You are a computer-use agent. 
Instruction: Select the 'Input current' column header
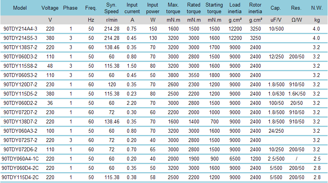point(132,8)
